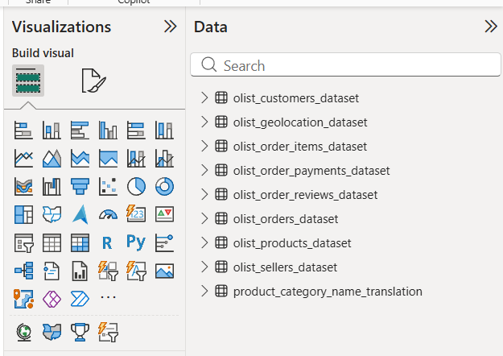Image resolution: width=503 pixels, height=356 pixels.
Task: Select the Funnel chart visual
Action: click(x=80, y=187)
